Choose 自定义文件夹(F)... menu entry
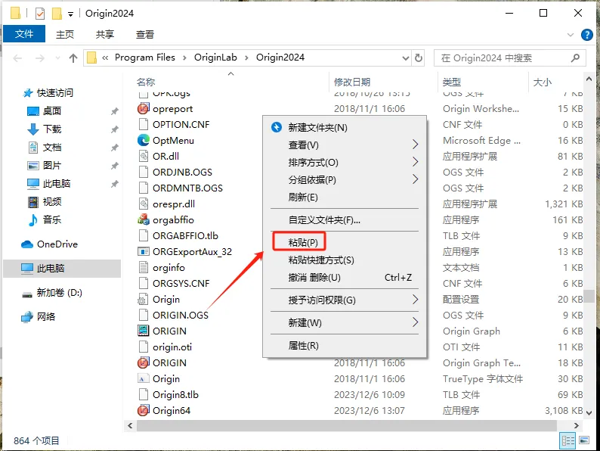The width and height of the screenshot is (600, 451). [x=345, y=220]
